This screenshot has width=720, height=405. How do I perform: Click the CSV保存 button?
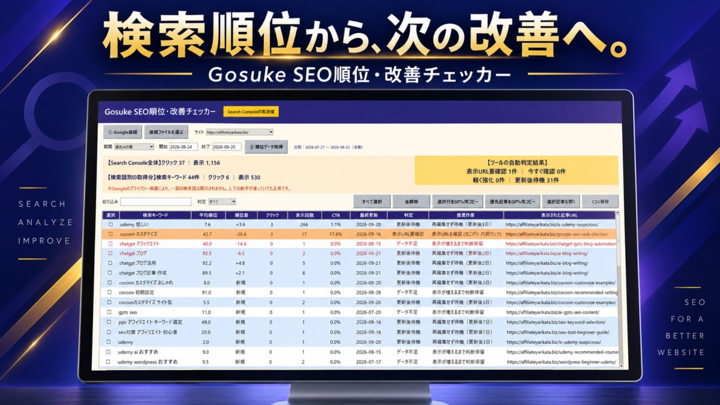[600, 202]
